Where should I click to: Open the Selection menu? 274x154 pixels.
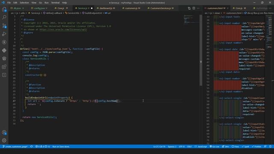24,3
